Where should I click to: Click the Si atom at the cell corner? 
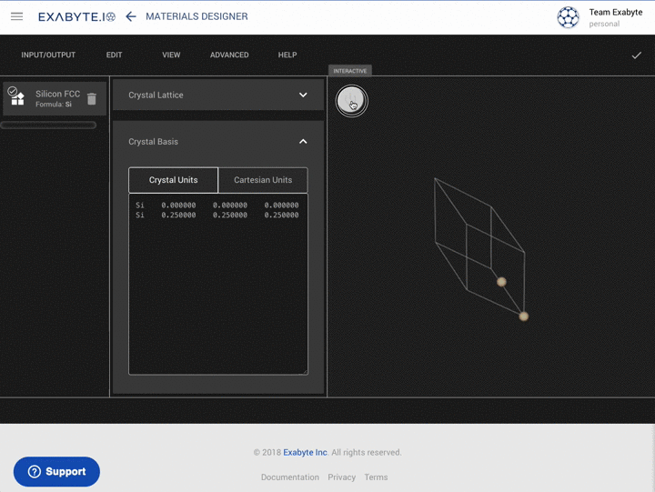(x=523, y=316)
